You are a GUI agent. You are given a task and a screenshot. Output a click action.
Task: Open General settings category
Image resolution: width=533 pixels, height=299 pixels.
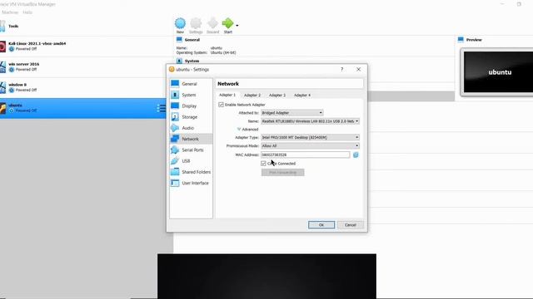[x=191, y=84]
